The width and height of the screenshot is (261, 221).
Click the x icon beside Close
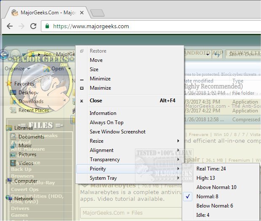coord(81,101)
